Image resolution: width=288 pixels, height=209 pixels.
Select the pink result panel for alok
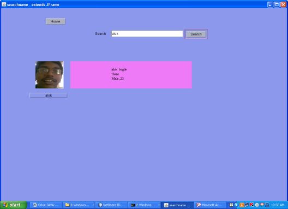point(131,75)
